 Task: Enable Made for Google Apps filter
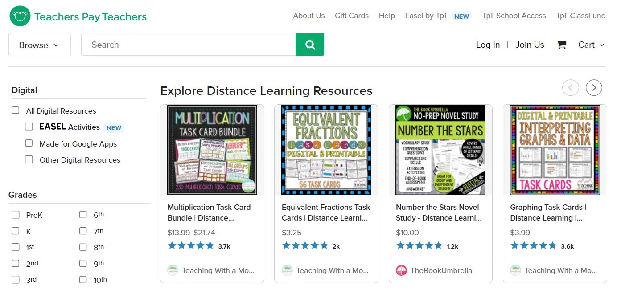[x=29, y=143]
